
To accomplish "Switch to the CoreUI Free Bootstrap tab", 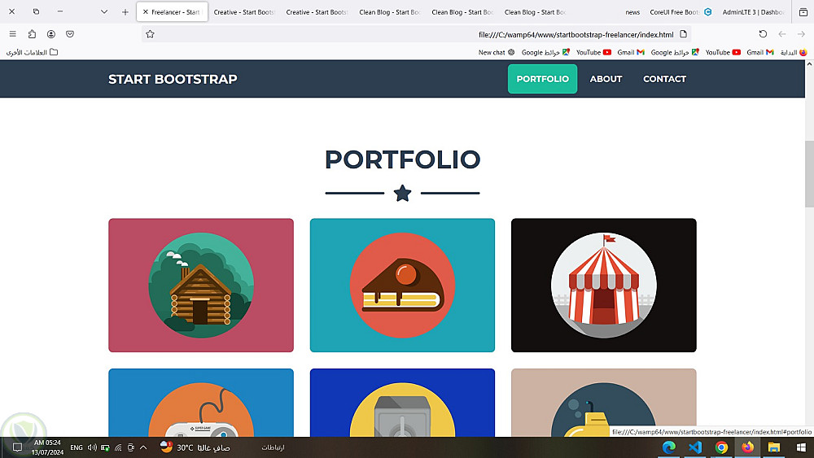I will click(681, 12).
